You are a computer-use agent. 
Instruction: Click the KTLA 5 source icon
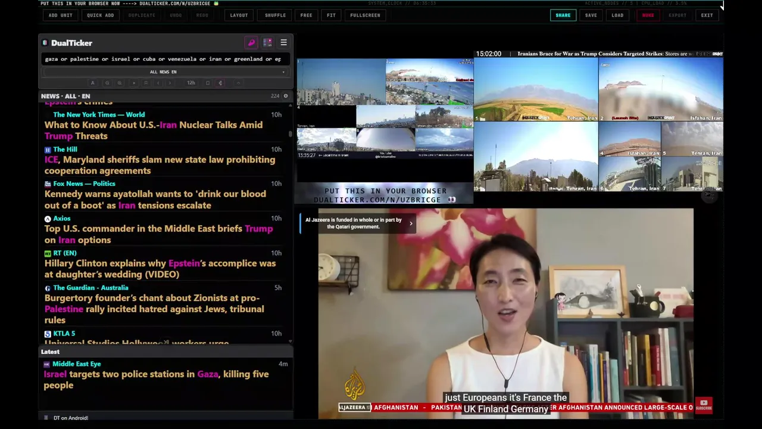pos(48,334)
